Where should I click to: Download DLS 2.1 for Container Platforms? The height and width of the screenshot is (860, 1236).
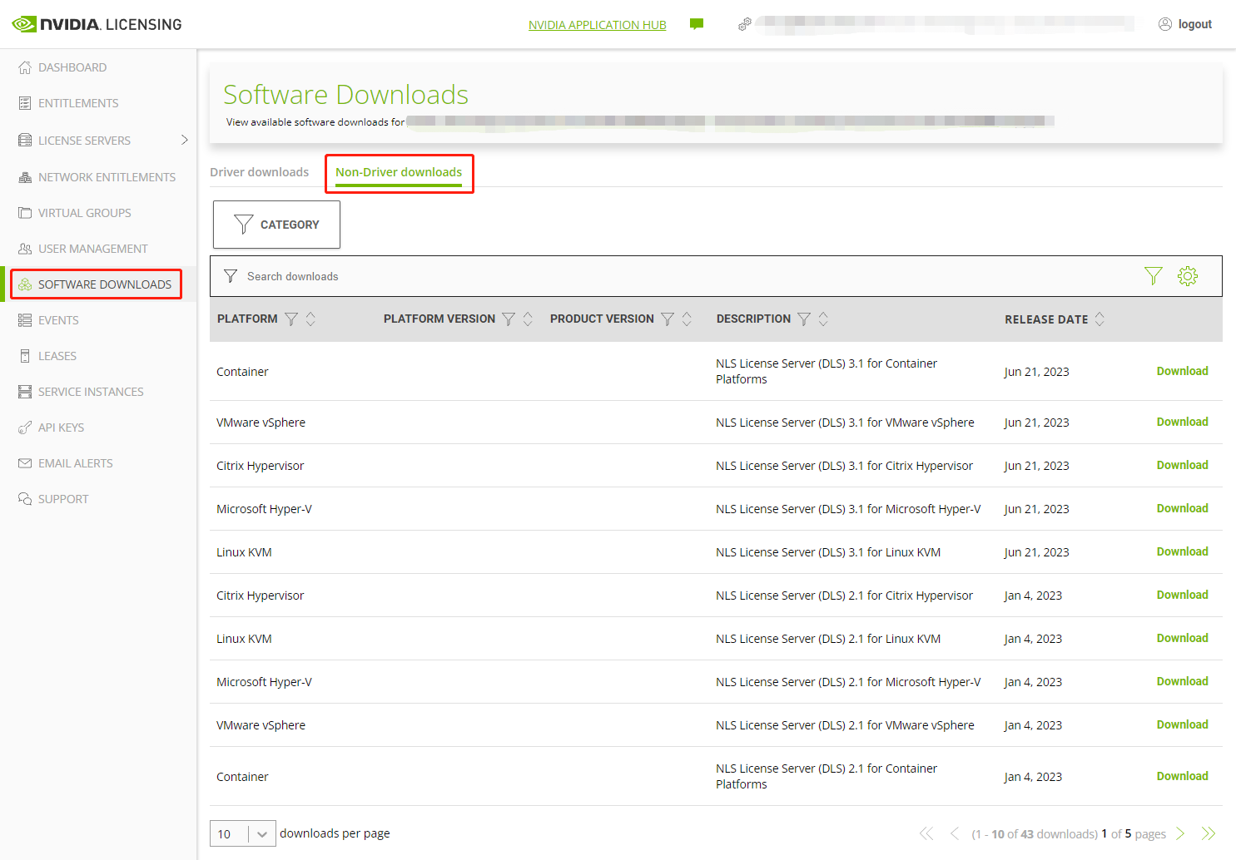1182,776
